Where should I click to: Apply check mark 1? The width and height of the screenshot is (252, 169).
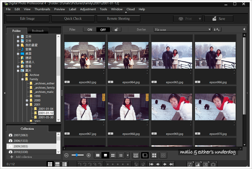[80, 164]
